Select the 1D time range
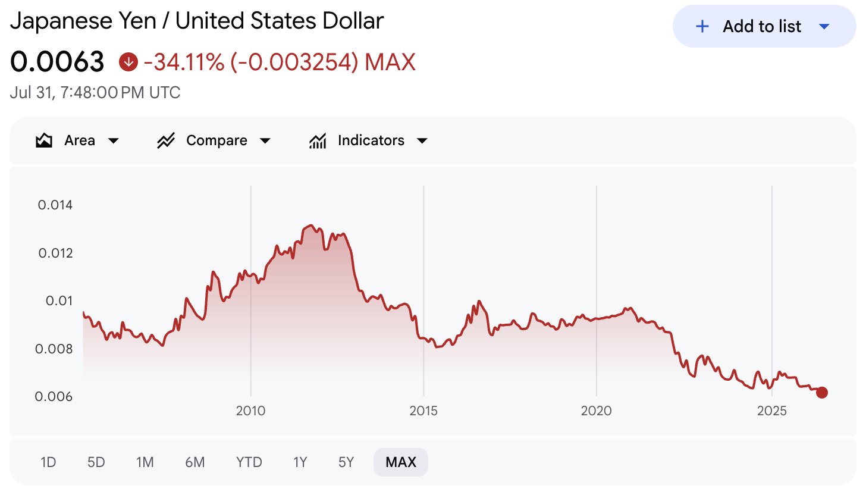The width and height of the screenshot is (866, 495). click(x=48, y=462)
